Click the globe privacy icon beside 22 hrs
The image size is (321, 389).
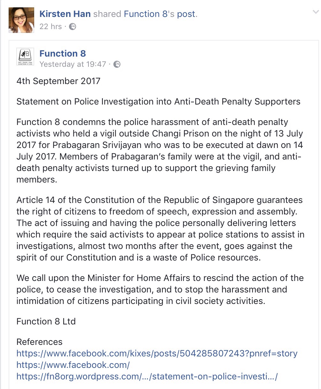pyautogui.click(x=73, y=27)
